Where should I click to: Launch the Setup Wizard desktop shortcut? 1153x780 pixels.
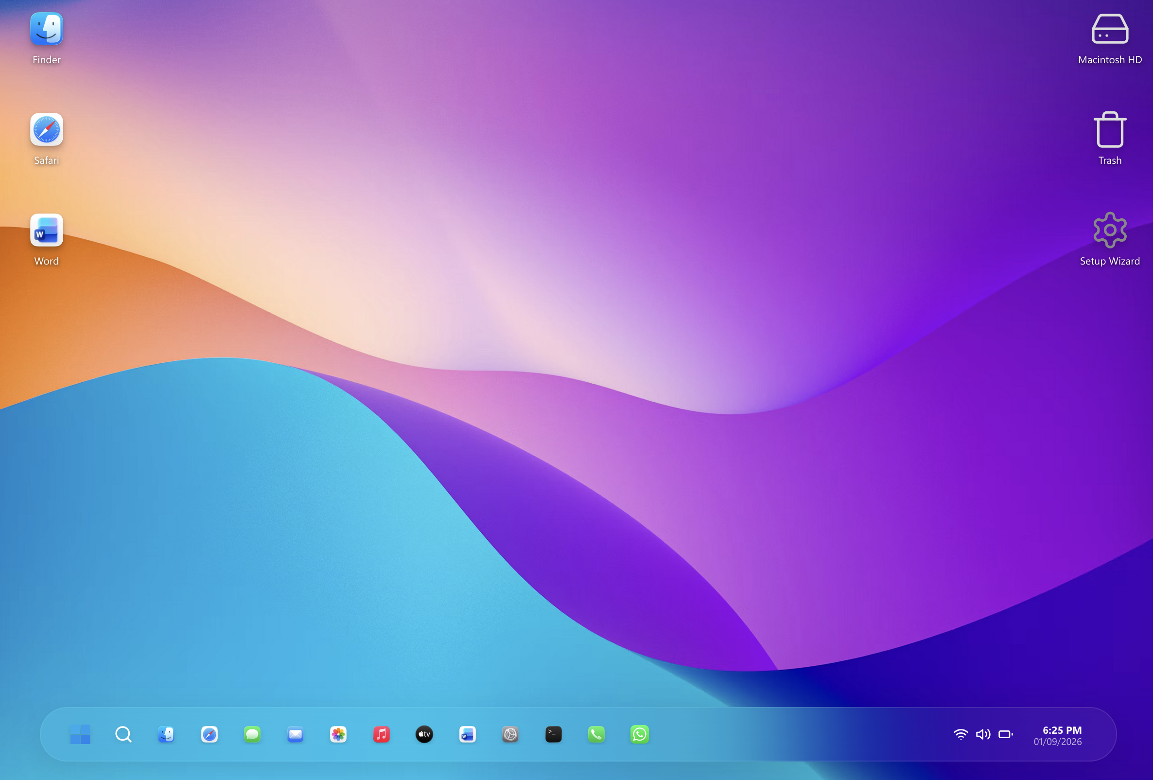coord(1109,230)
